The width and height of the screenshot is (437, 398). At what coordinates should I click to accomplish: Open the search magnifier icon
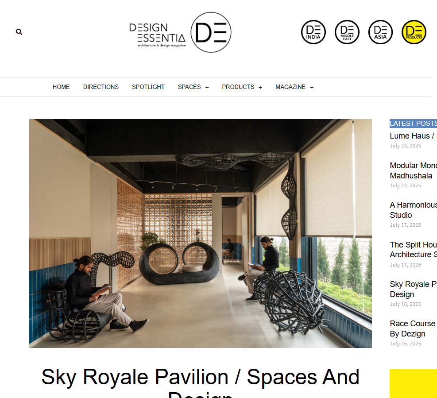19,32
